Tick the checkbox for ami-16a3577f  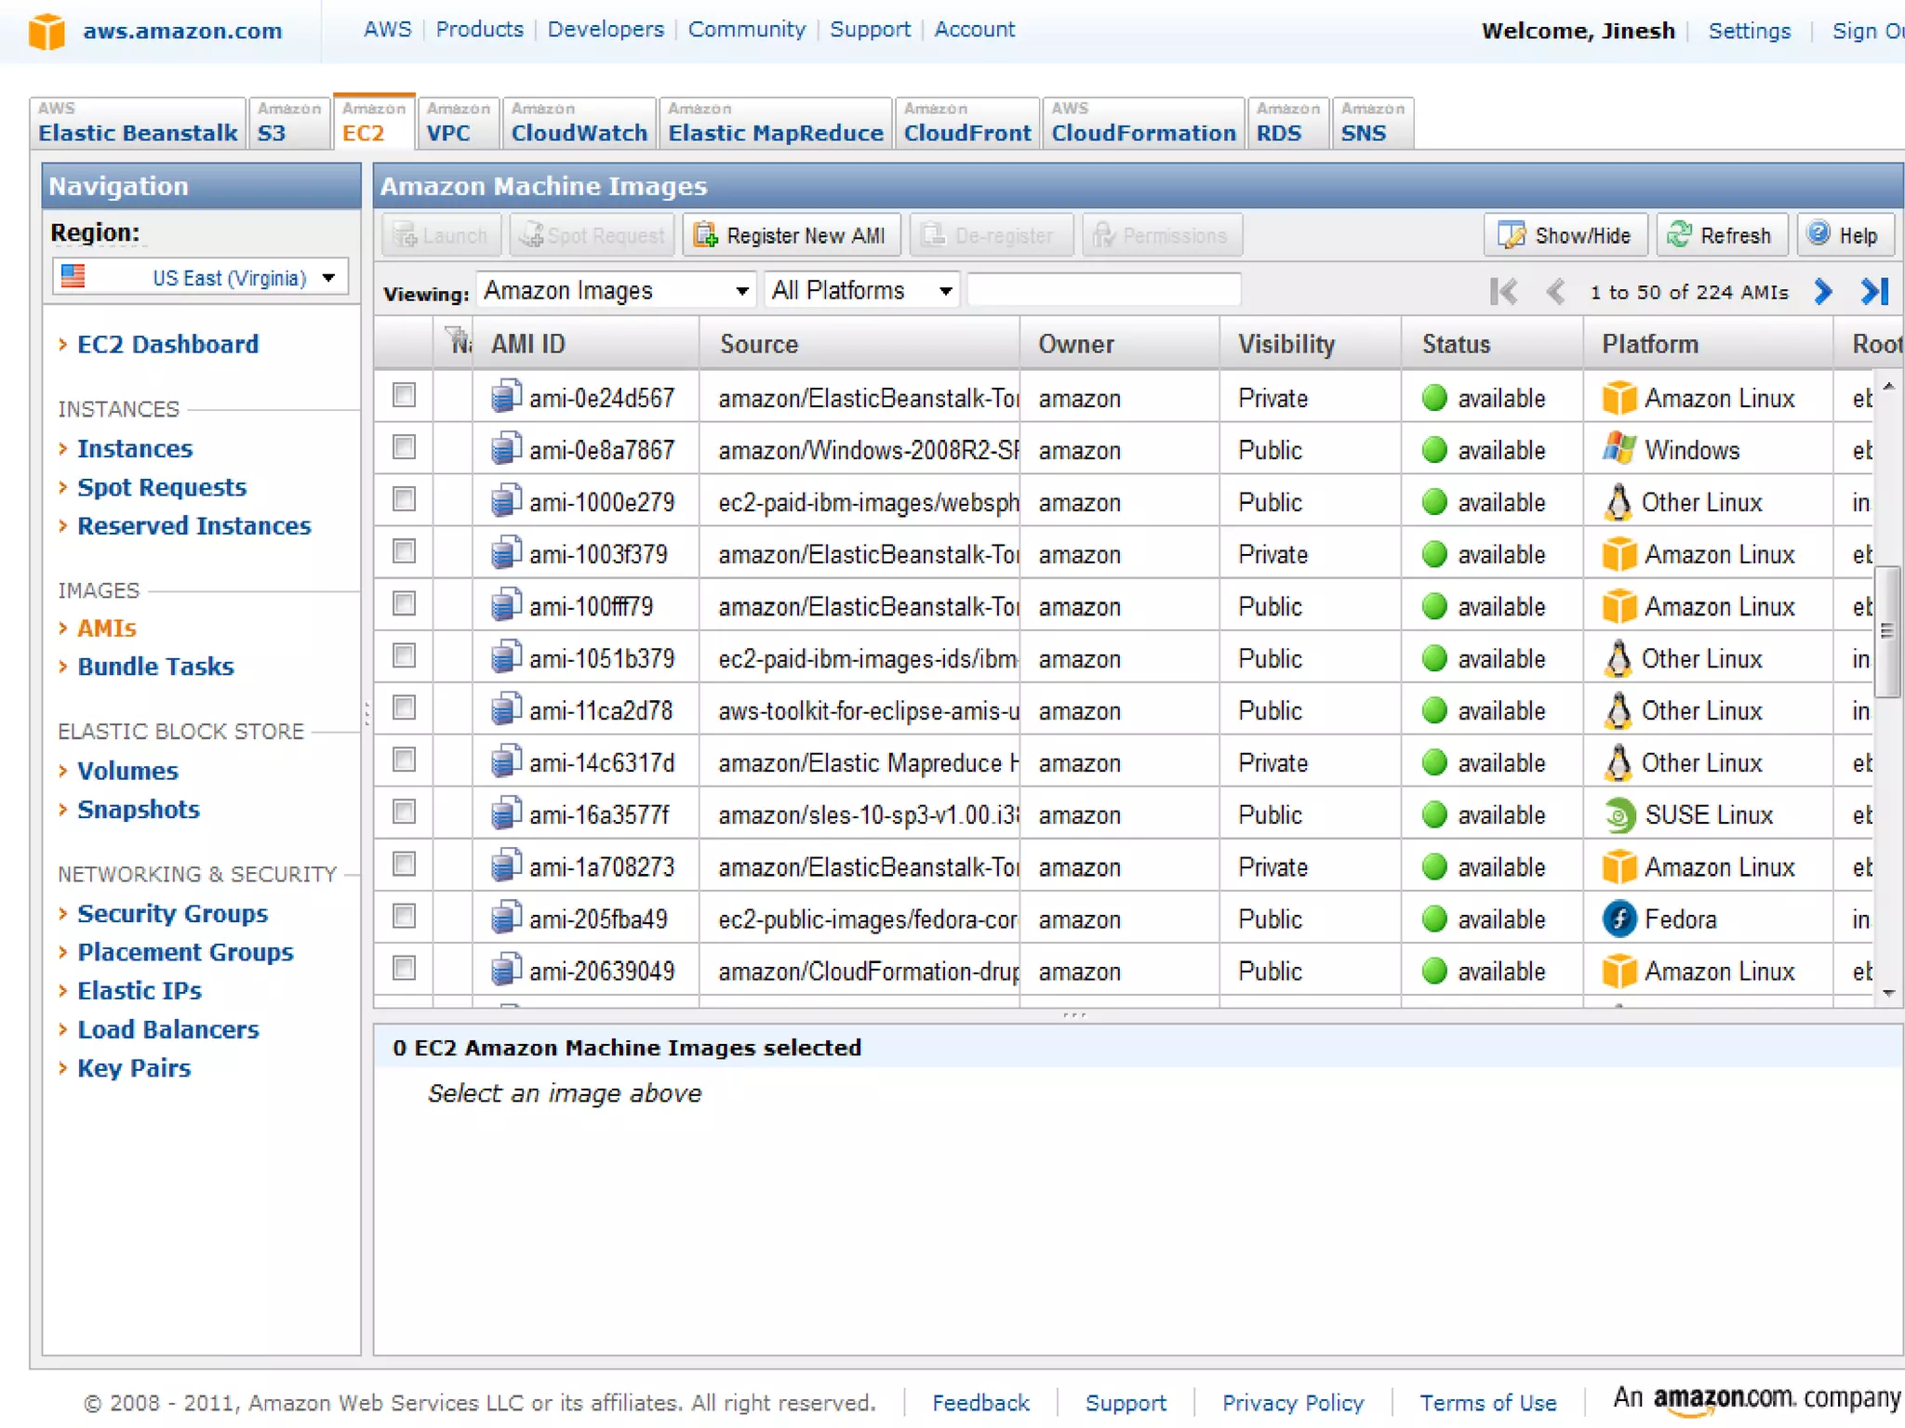(404, 813)
